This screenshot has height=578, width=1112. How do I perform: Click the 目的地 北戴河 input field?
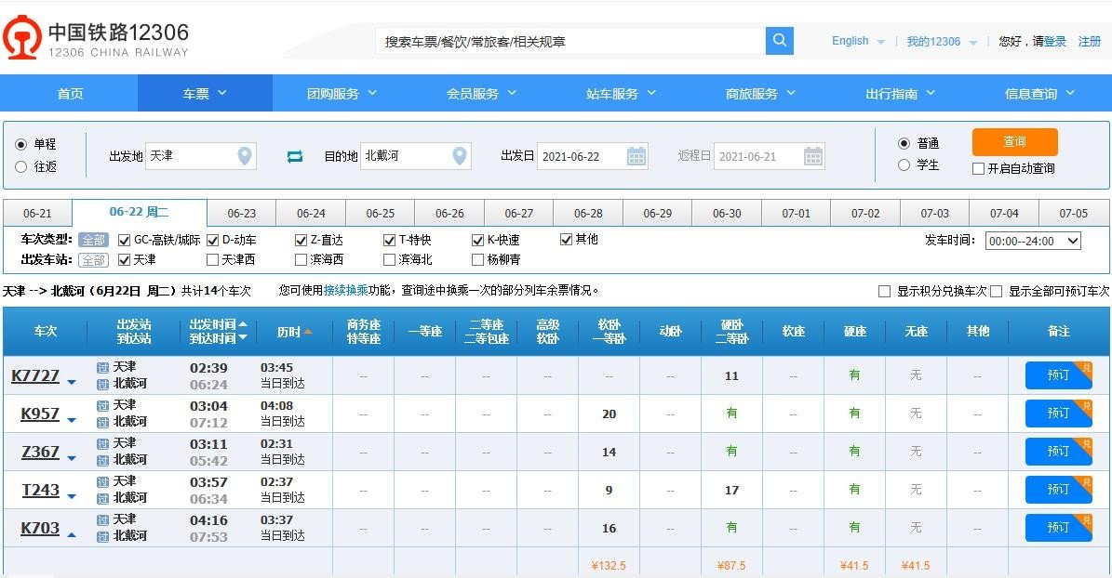pyautogui.click(x=416, y=156)
